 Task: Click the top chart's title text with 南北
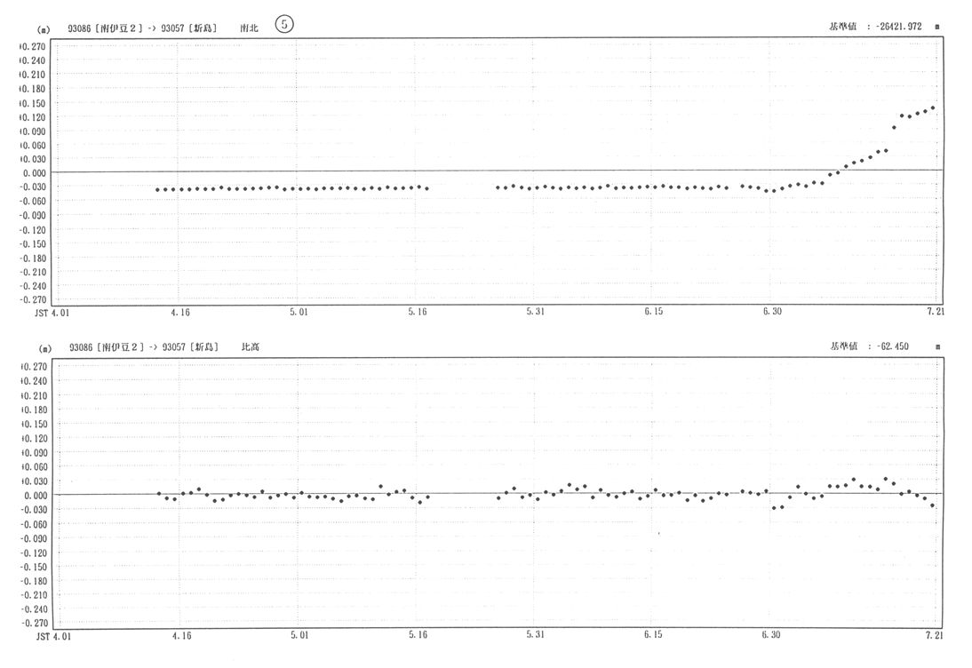249,28
